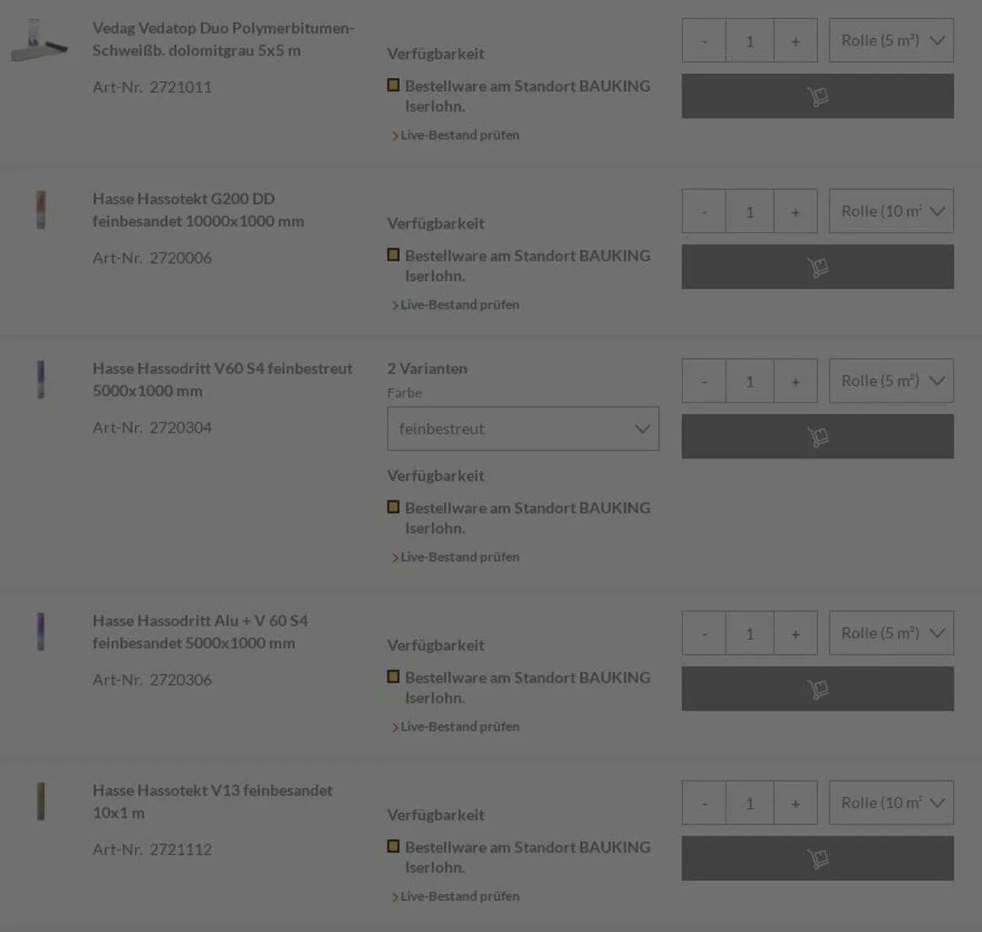Add Vedag Vedatop Duo to cart
The height and width of the screenshot is (932, 982).
[817, 96]
